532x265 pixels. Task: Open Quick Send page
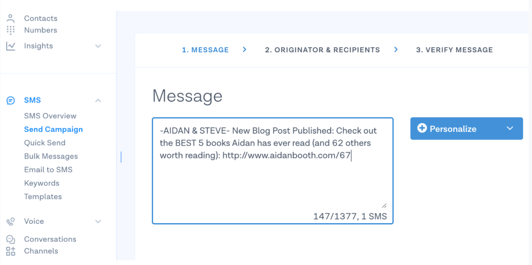pos(45,143)
